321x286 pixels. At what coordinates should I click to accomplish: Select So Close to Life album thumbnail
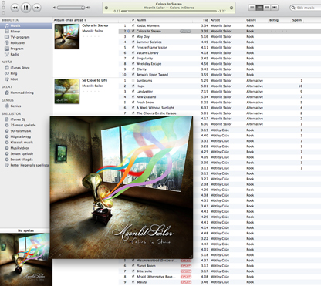(67, 91)
